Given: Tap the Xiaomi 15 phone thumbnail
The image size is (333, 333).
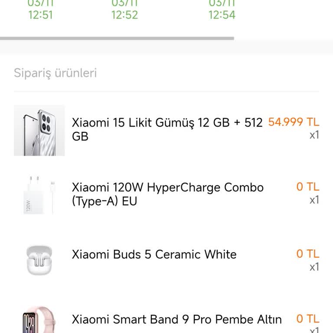Looking at the screenshot, I should point(39,130).
